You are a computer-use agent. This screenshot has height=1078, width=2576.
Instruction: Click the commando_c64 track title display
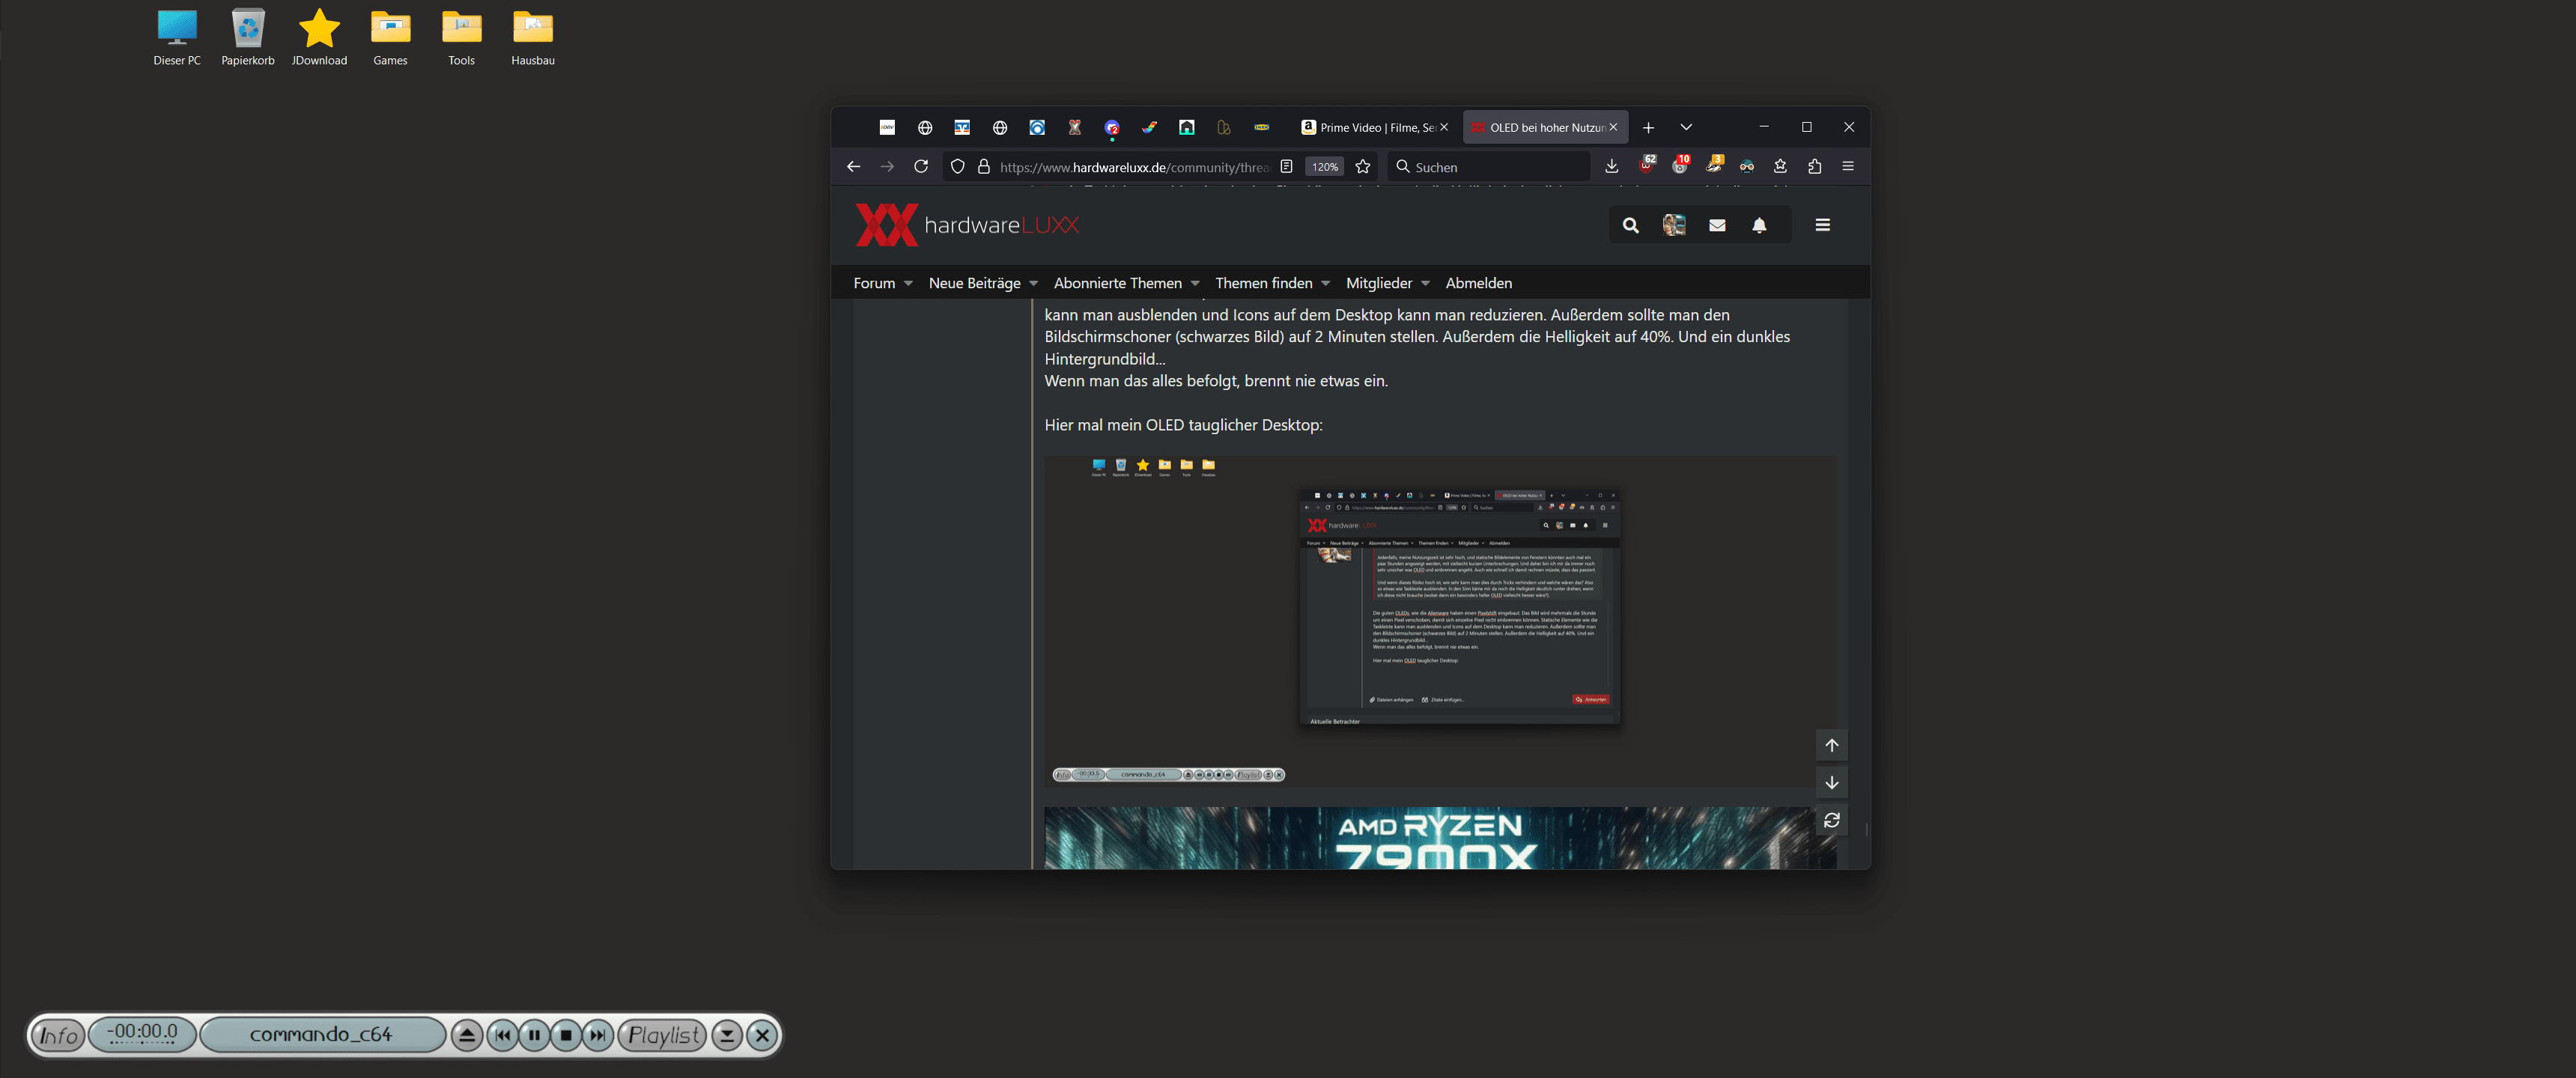pos(321,1035)
